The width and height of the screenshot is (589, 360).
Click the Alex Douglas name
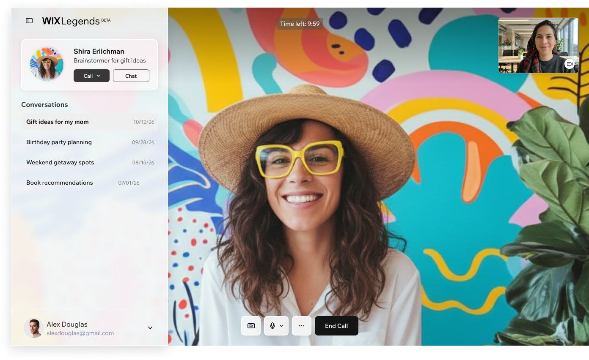[x=67, y=324]
